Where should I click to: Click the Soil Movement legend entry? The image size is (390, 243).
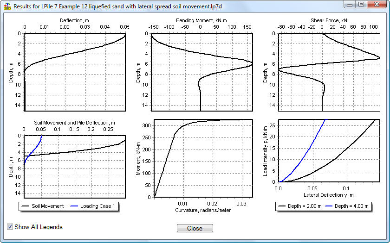click(x=47, y=206)
